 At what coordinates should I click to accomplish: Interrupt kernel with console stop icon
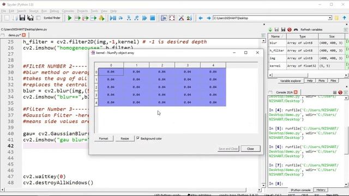click(x=340, y=92)
